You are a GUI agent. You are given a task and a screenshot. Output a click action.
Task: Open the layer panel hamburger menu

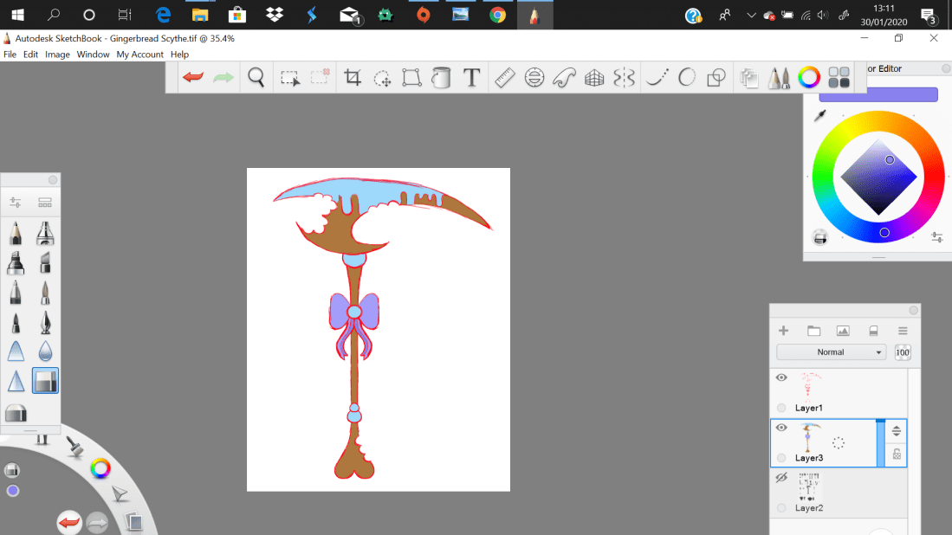(902, 330)
